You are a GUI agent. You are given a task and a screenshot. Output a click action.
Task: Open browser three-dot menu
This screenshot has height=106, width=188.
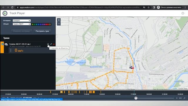185,7
